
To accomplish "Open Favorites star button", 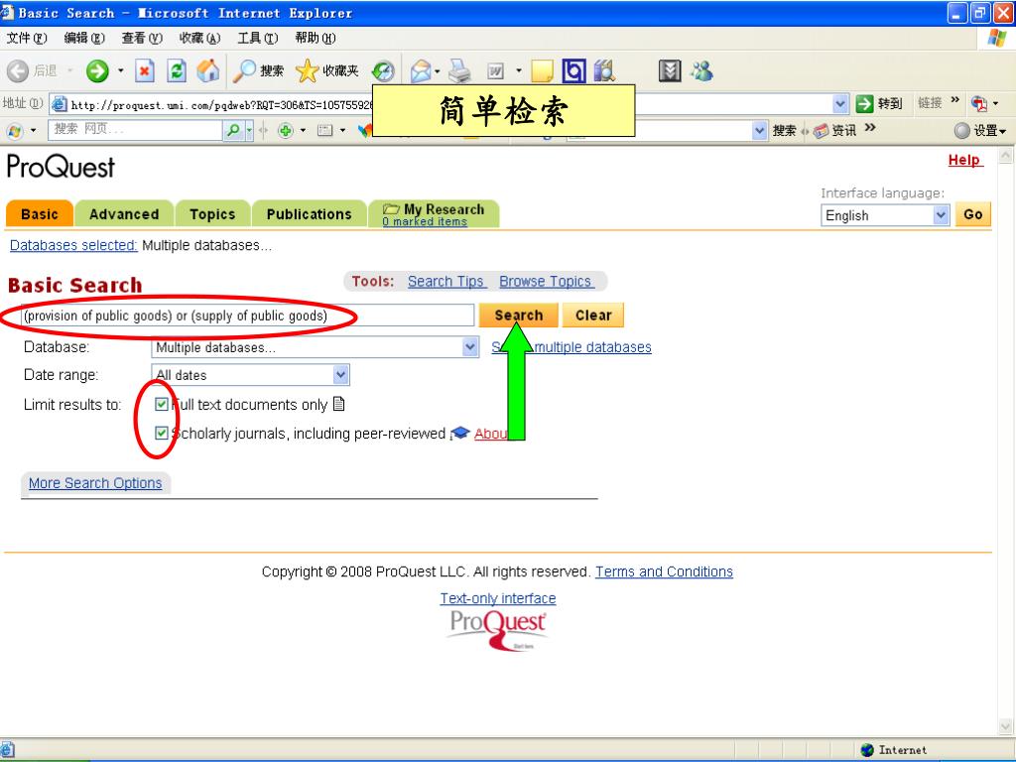I will [327, 70].
